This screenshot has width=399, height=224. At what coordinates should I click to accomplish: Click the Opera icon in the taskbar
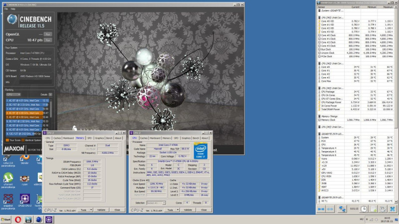point(18,220)
